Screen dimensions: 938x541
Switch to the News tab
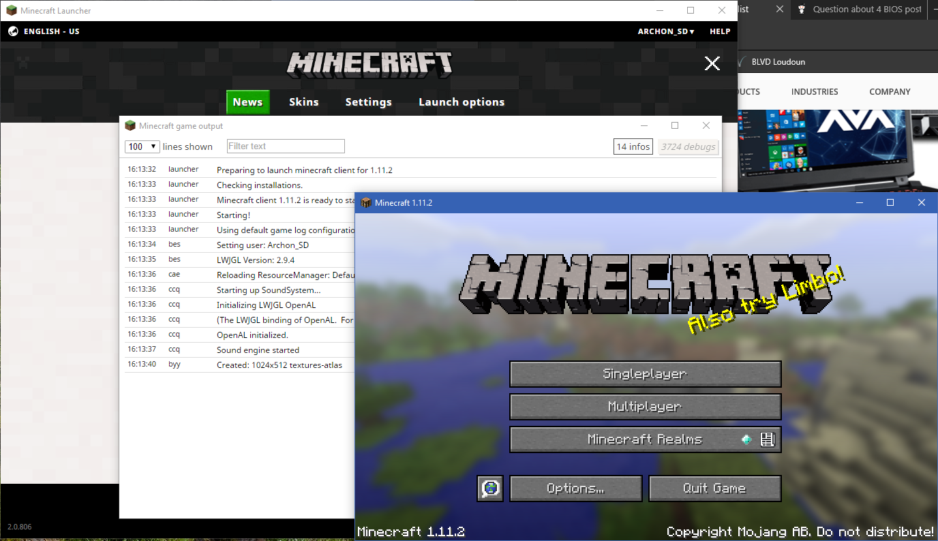(247, 102)
